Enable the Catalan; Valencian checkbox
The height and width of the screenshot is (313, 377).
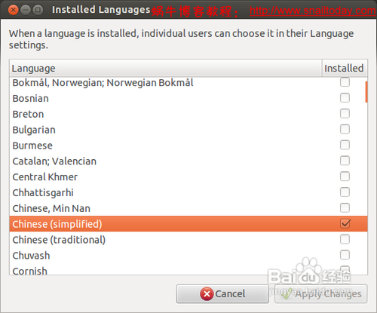345,161
